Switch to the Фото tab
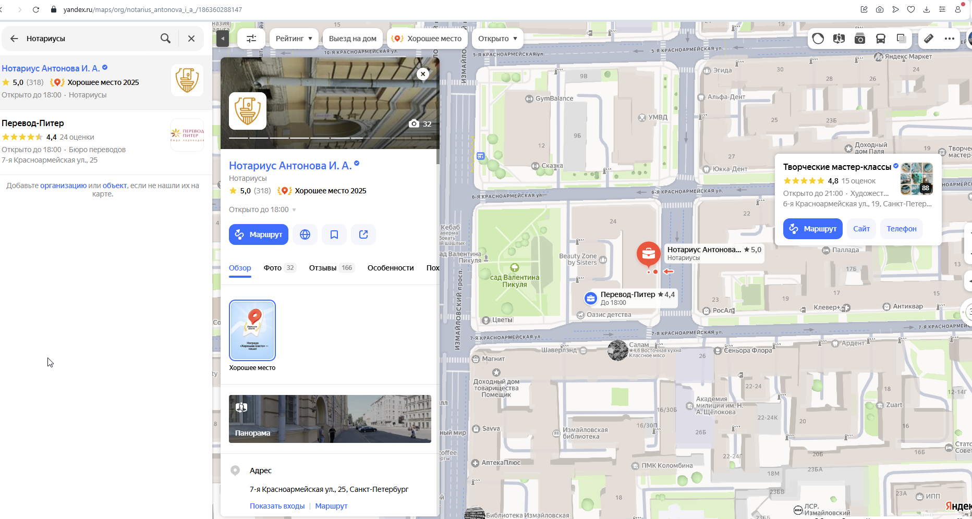 (280, 268)
